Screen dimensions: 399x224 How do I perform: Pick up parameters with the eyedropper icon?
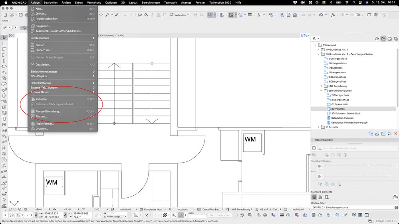click(107, 15)
